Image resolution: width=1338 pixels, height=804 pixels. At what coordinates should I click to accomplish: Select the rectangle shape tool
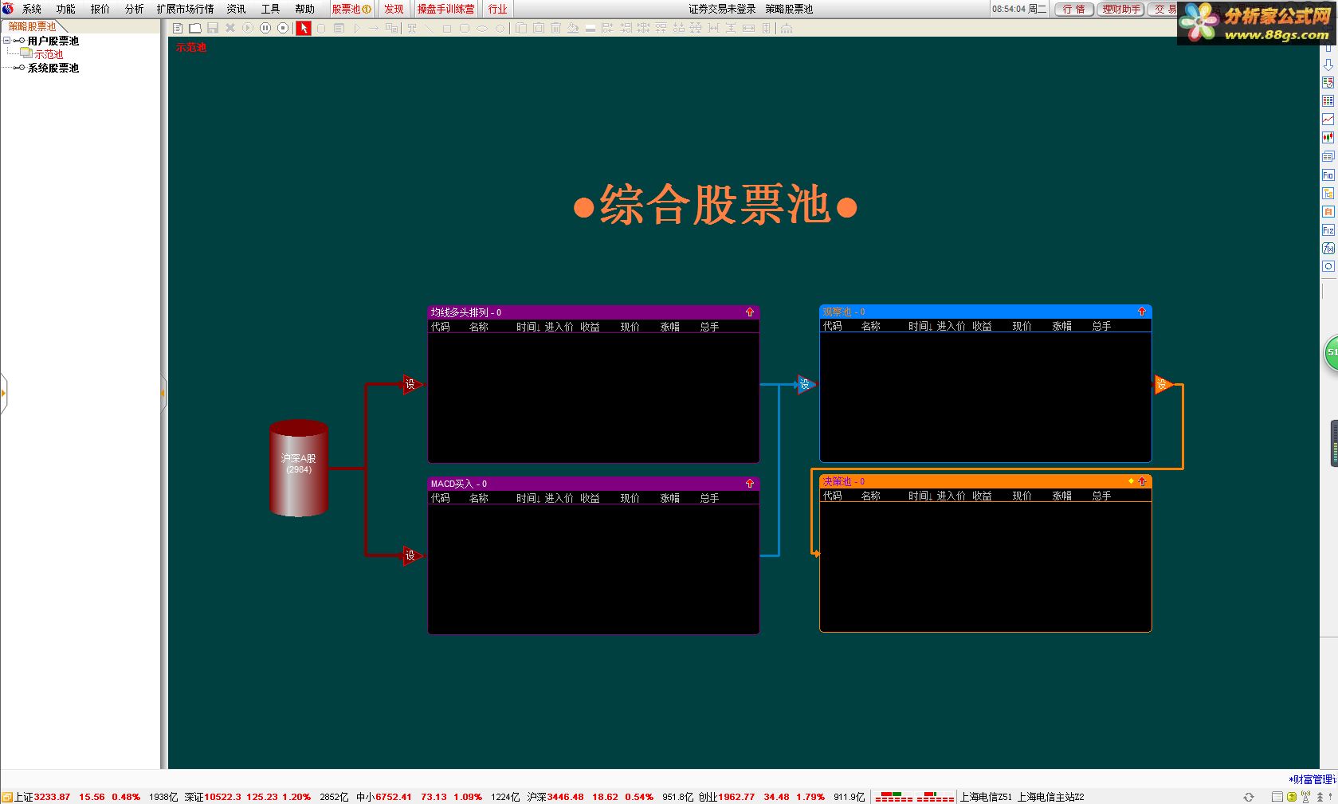pos(447,28)
